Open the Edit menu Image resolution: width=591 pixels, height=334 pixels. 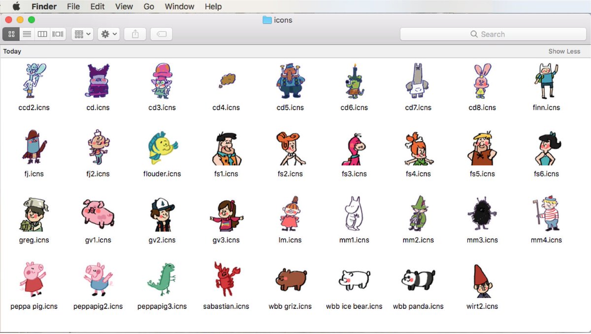tap(98, 6)
